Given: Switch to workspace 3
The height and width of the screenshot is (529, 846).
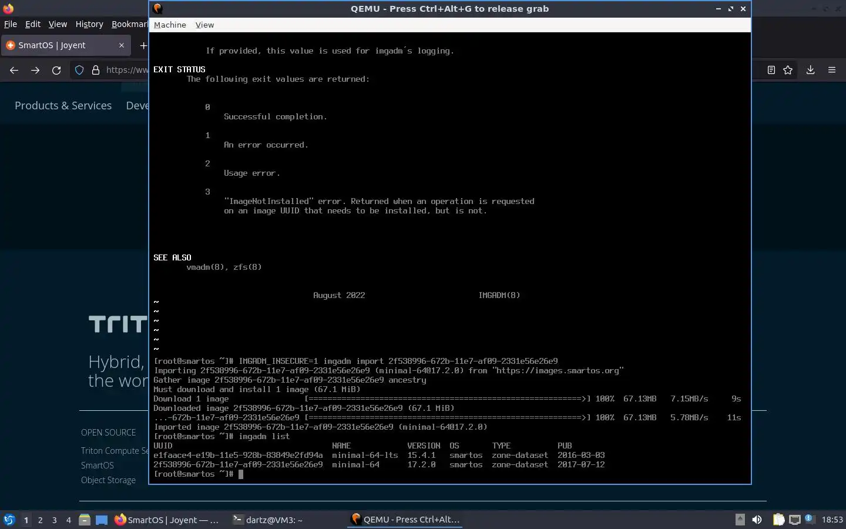Looking at the screenshot, I should (55, 520).
